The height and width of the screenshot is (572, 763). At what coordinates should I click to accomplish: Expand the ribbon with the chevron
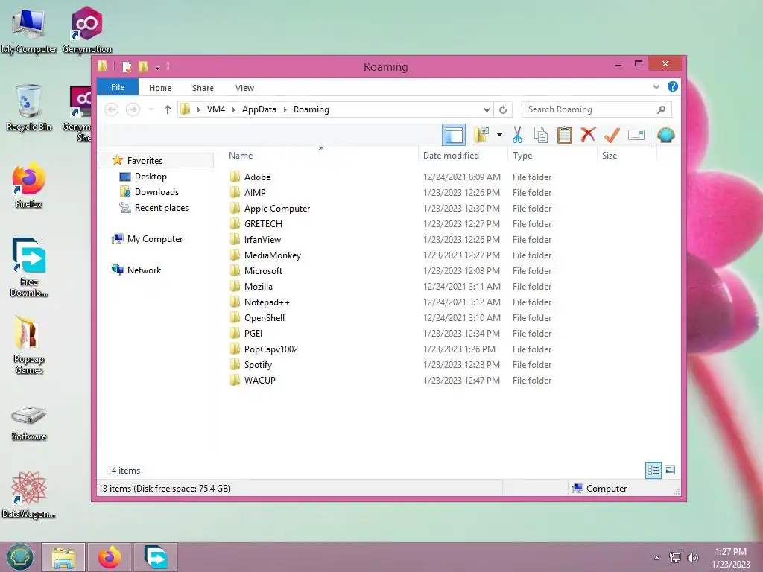[656, 87]
